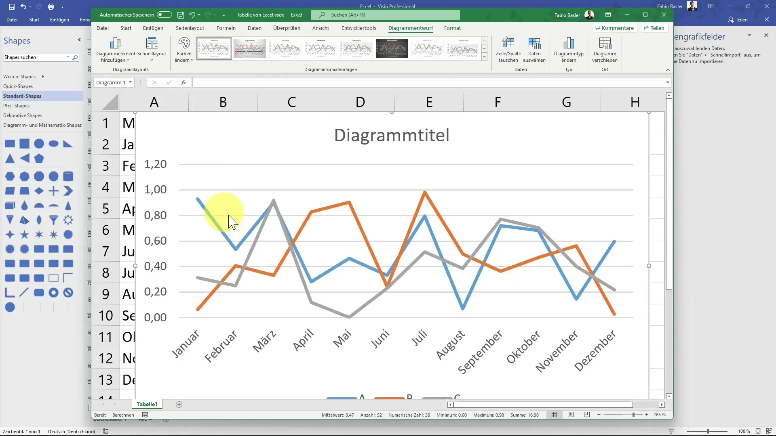
Task: Switch to Normal view in status bar
Action: [x=554, y=415]
